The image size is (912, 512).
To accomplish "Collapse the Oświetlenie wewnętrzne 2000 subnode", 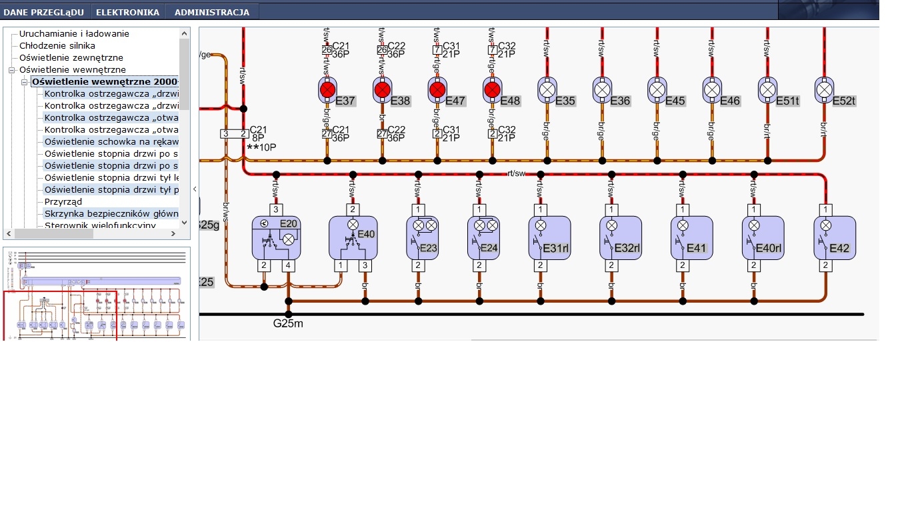I will click(x=24, y=81).
